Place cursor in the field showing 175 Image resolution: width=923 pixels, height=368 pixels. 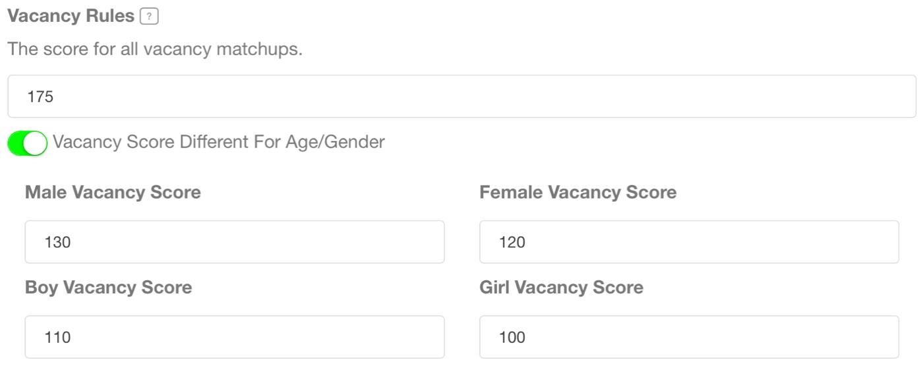click(x=461, y=96)
